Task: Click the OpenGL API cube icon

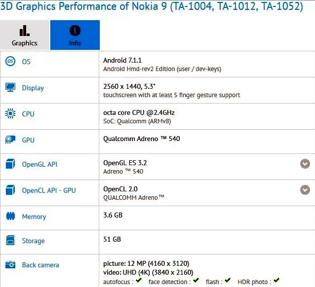Action: coord(10,164)
